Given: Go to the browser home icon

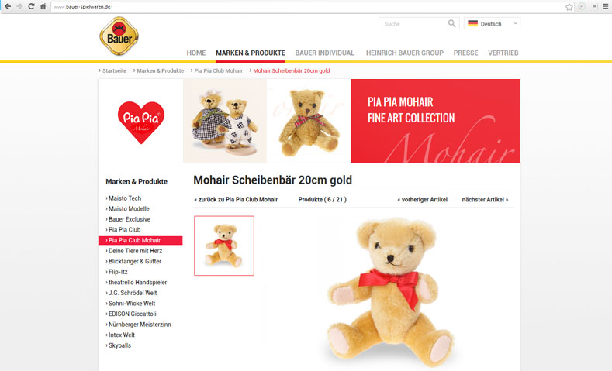Looking at the screenshot, I should tap(43, 7).
